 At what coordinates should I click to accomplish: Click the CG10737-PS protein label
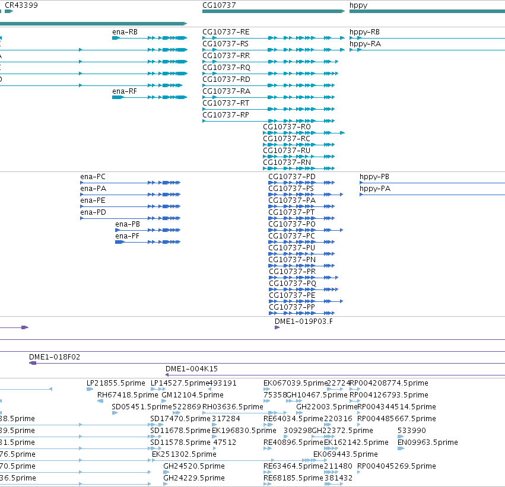pos(291,189)
